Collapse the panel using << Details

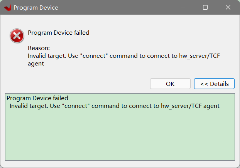[x=214, y=84]
